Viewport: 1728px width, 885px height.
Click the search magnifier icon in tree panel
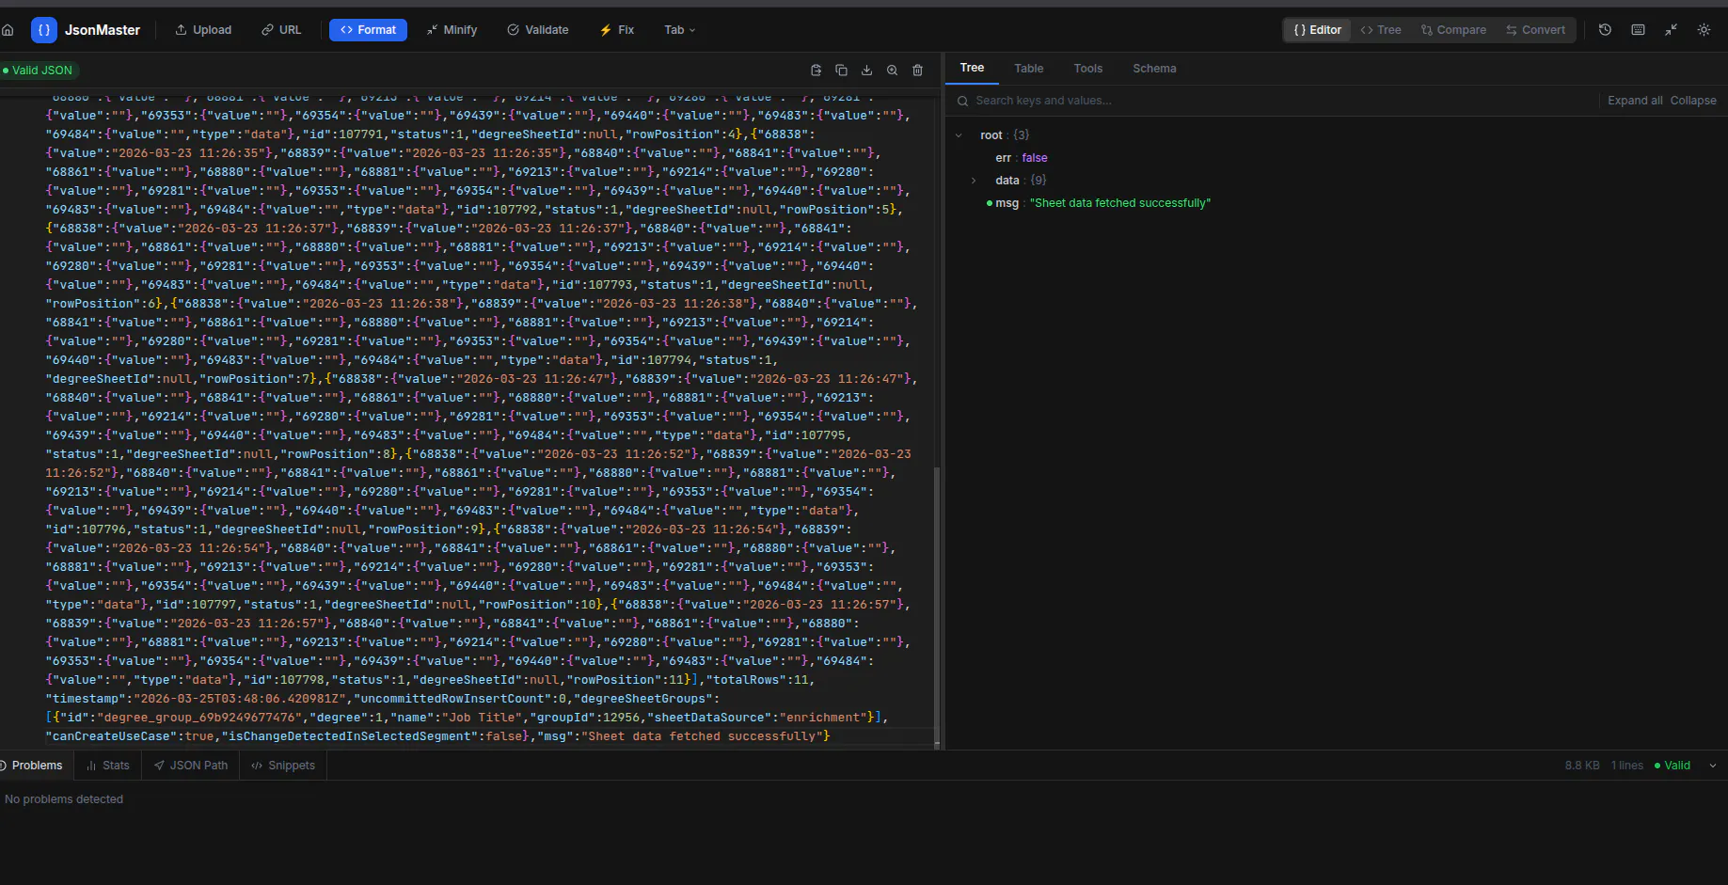click(962, 101)
